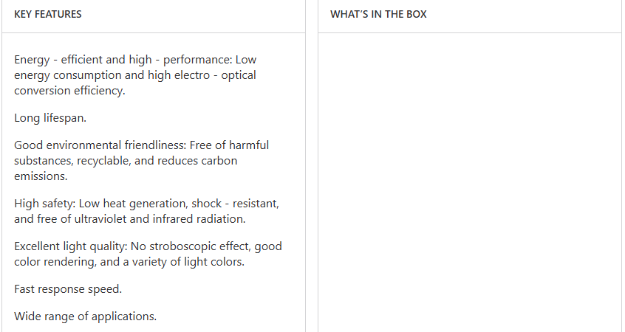Click the "Long lifespan." feature text
This screenshot has height=332, width=625.
[x=50, y=118]
